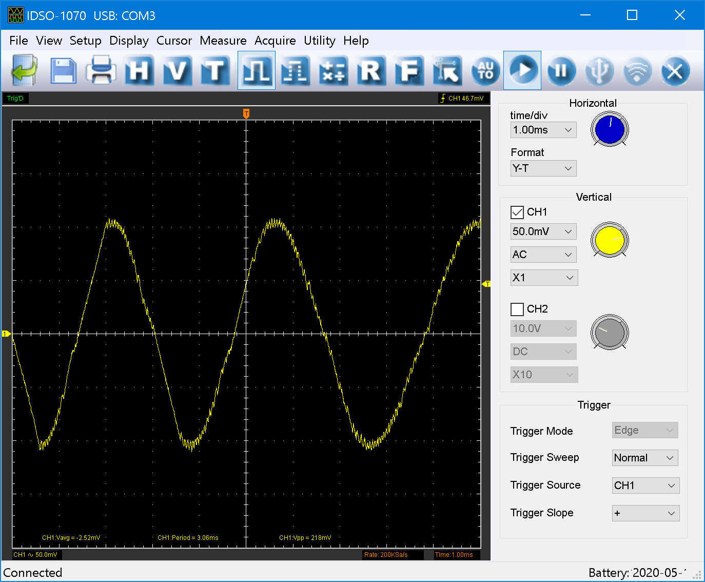705x582 pixels.
Task: Click the F toolbar icon
Action: (x=409, y=70)
